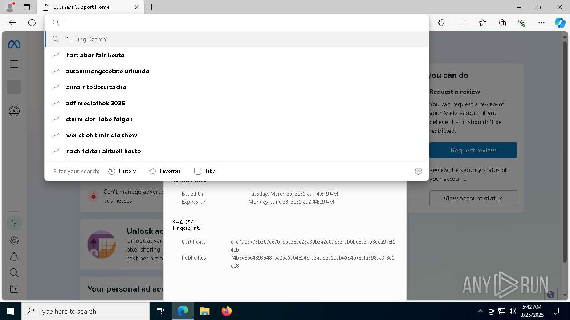The image size is (570, 320).
Task: Open Firefox from the taskbar
Action: pos(226,311)
